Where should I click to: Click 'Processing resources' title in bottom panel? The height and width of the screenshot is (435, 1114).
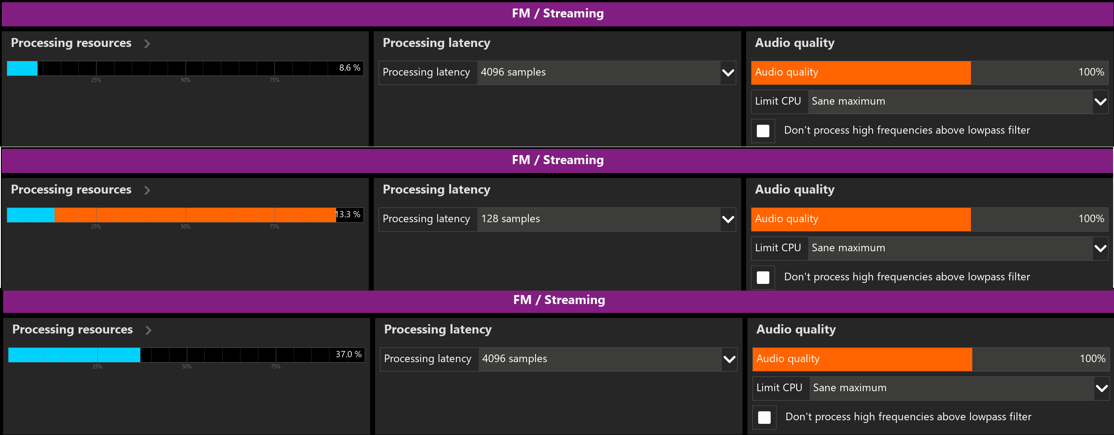coord(72,329)
